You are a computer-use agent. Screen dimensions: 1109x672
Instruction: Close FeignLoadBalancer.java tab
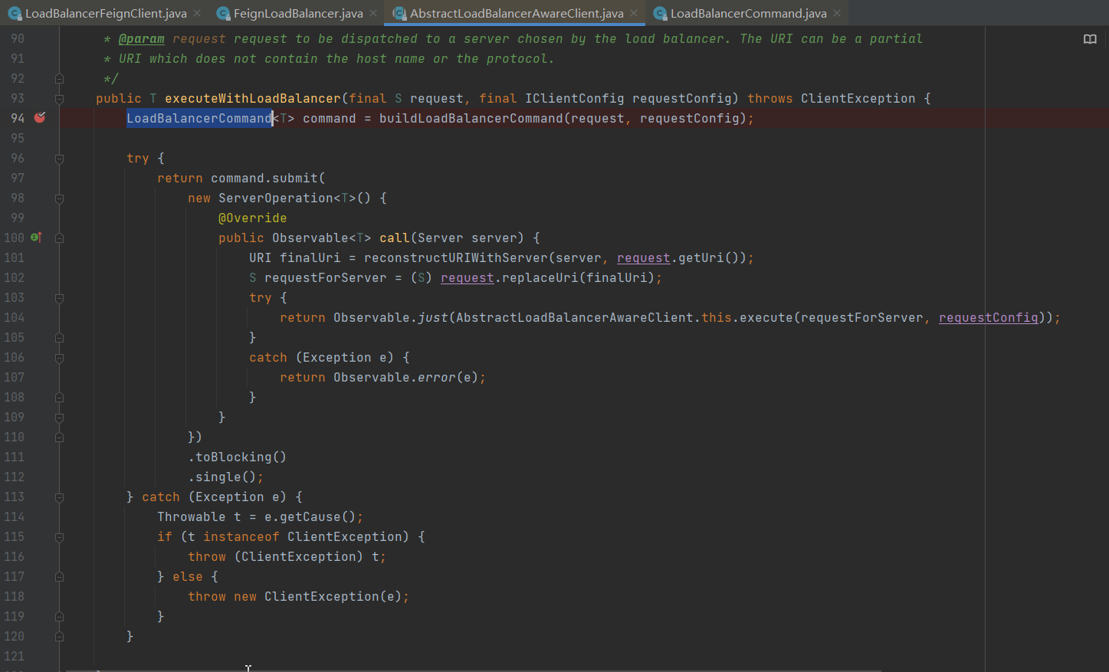click(373, 13)
